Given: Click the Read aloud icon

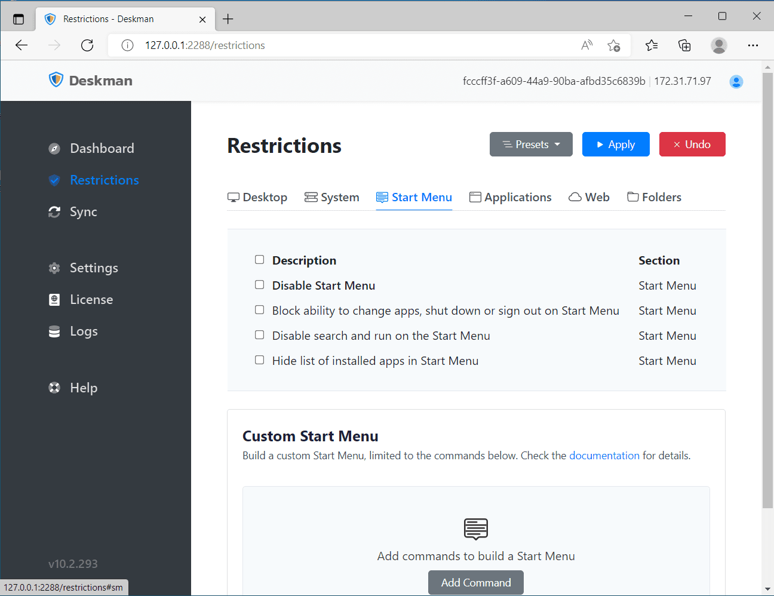Looking at the screenshot, I should pos(587,45).
